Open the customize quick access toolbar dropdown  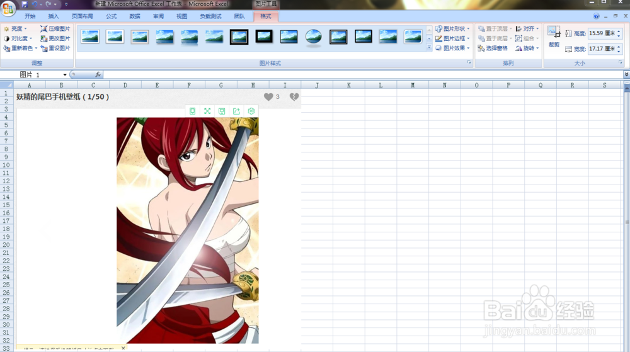click(x=66, y=4)
